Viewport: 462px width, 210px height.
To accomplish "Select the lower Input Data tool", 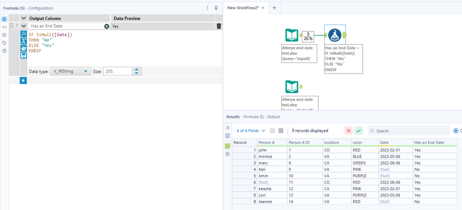I will click(x=292, y=86).
